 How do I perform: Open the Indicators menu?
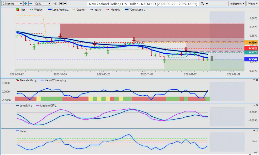coord(237,4)
